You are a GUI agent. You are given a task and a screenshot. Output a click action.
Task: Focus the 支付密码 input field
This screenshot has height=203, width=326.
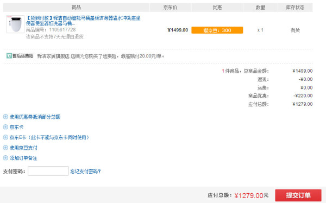[x=48, y=171]
